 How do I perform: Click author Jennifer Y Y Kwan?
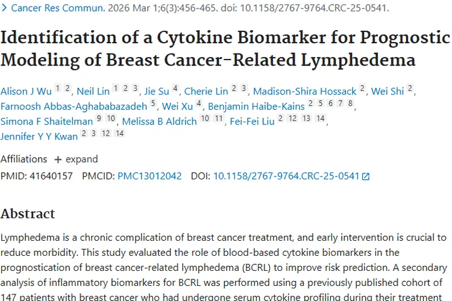pos(39,136)
